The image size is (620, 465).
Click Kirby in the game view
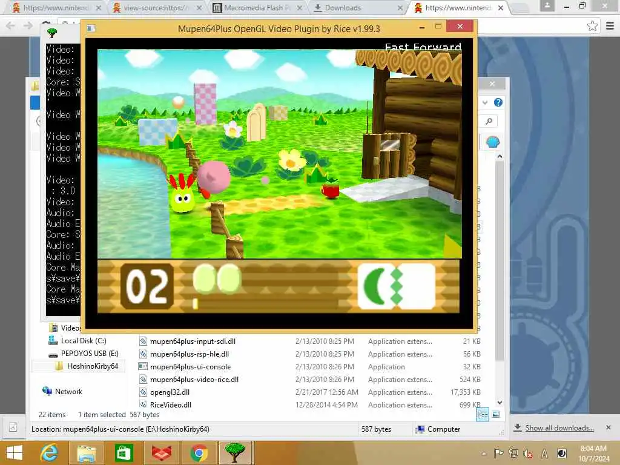tap(214, 178)
